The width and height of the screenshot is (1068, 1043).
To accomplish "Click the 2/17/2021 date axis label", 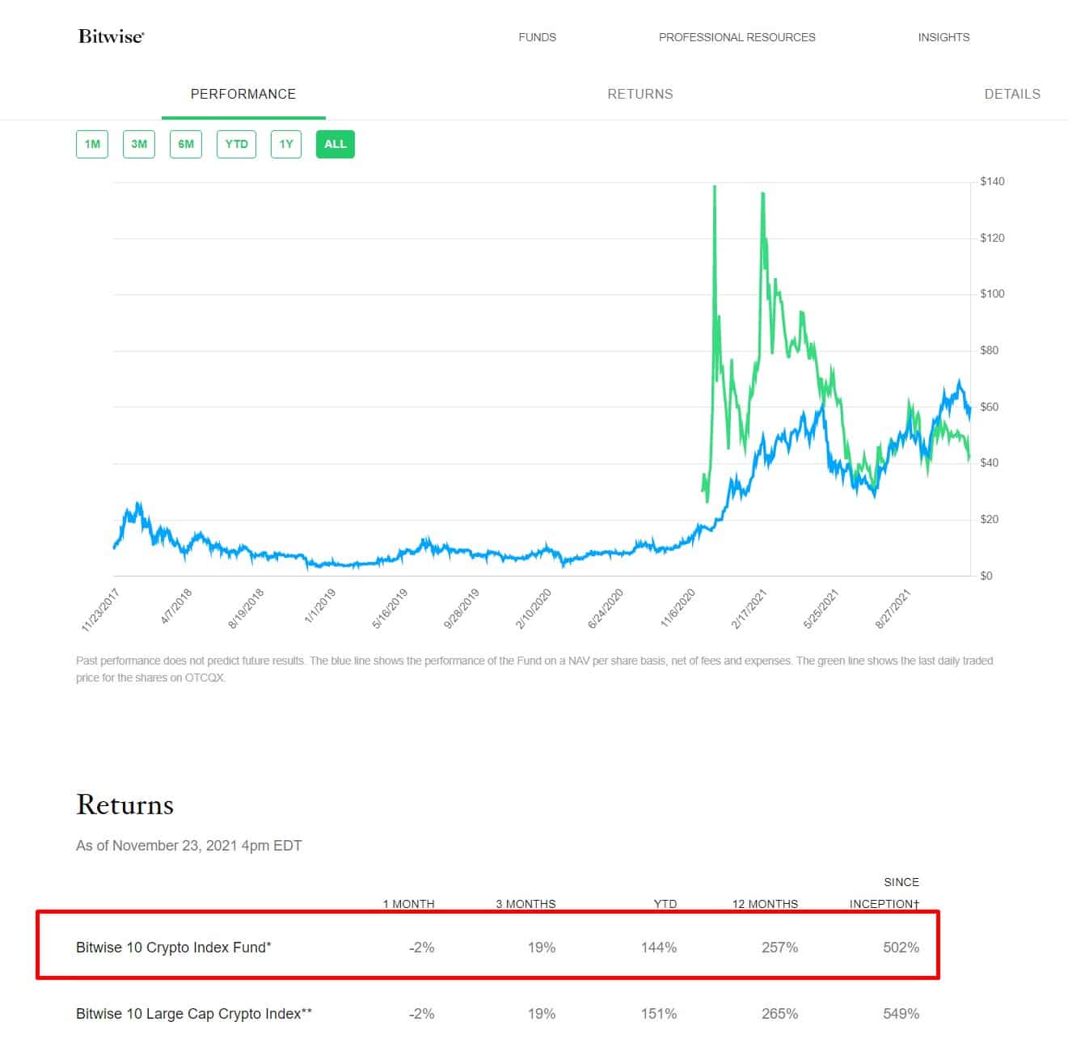I will click(x=749, y=610).
